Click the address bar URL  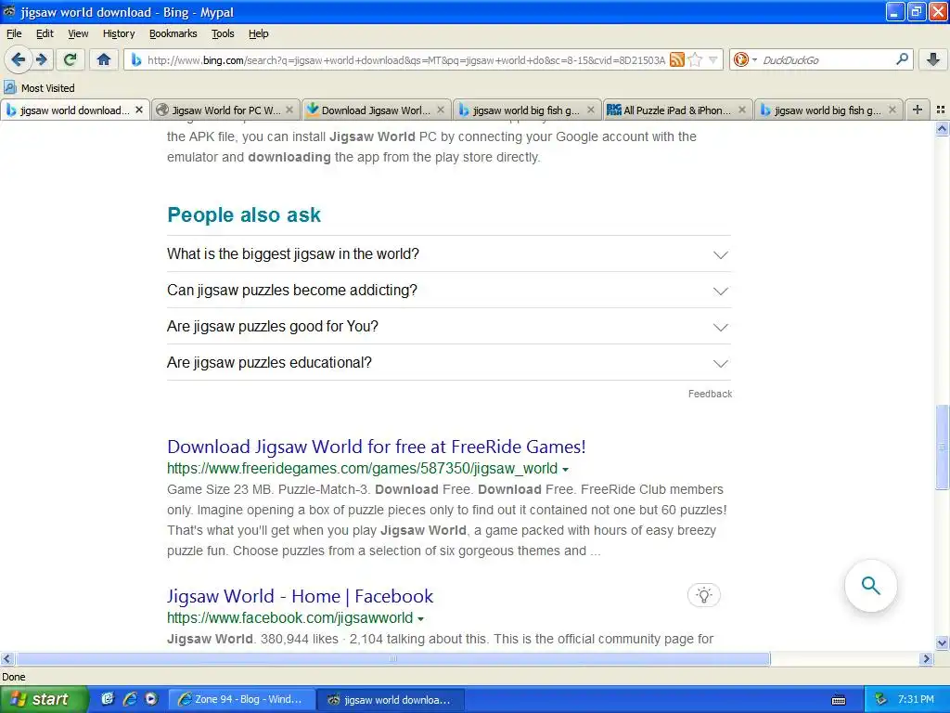[x=406, y=60]
